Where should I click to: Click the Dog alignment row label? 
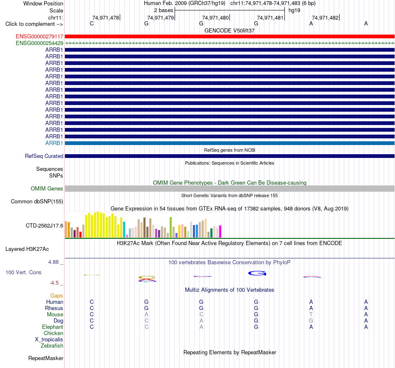pyautogui.click(x=59, y=321)
